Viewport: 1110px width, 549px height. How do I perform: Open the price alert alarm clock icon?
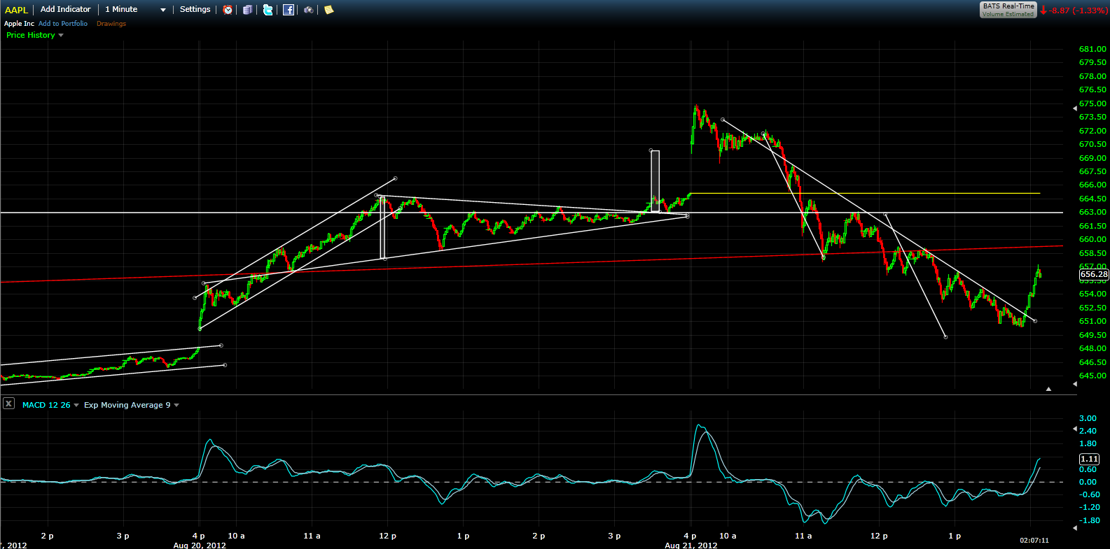pyautogui.click(x=228, y=10)
